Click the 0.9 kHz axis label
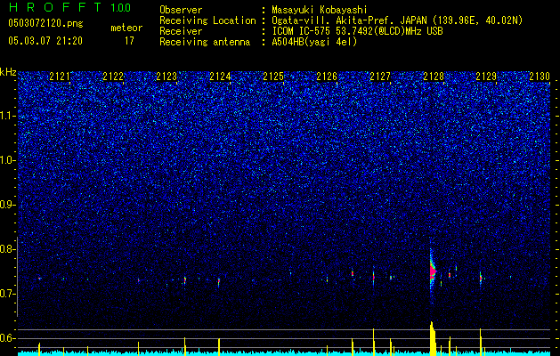This screenshot has width=560, height=356. [x=8, y=205]
